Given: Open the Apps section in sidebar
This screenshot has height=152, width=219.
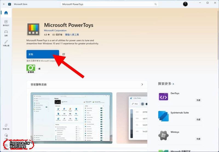Looking at the screenshot, I should [x=6, y=23].
